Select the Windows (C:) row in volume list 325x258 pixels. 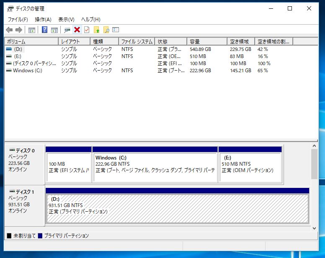[27, 71]
